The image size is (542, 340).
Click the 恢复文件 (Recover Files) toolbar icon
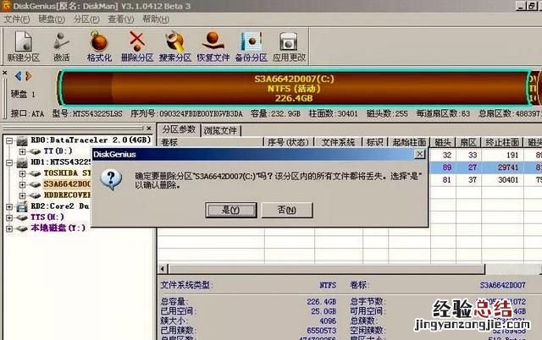tap(213, 46)
